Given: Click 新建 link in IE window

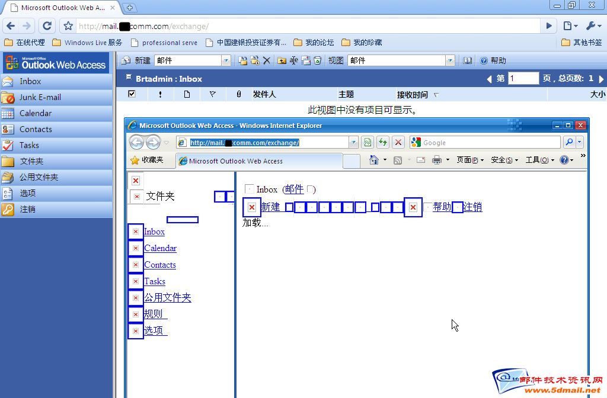Looking at the screenshot, I should (270, 207).
